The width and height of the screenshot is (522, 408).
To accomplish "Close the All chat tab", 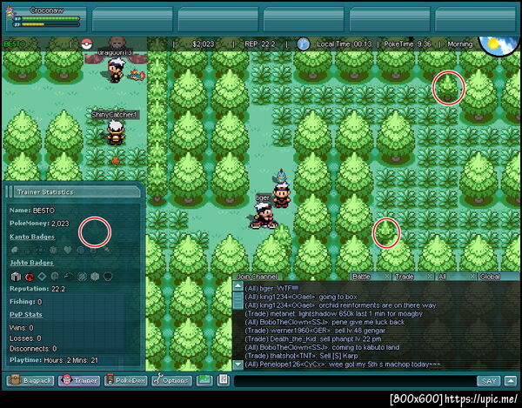I will point(472,277).
